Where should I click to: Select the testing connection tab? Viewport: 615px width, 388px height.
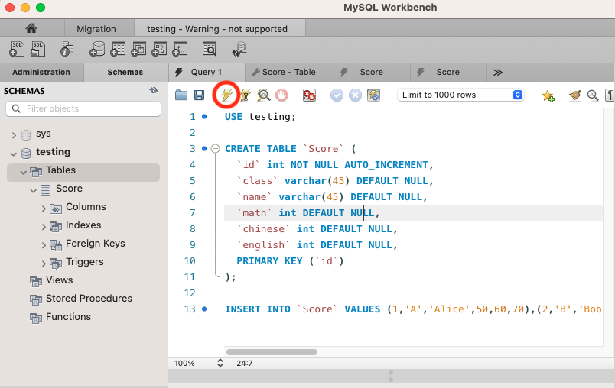coord(217,29)
